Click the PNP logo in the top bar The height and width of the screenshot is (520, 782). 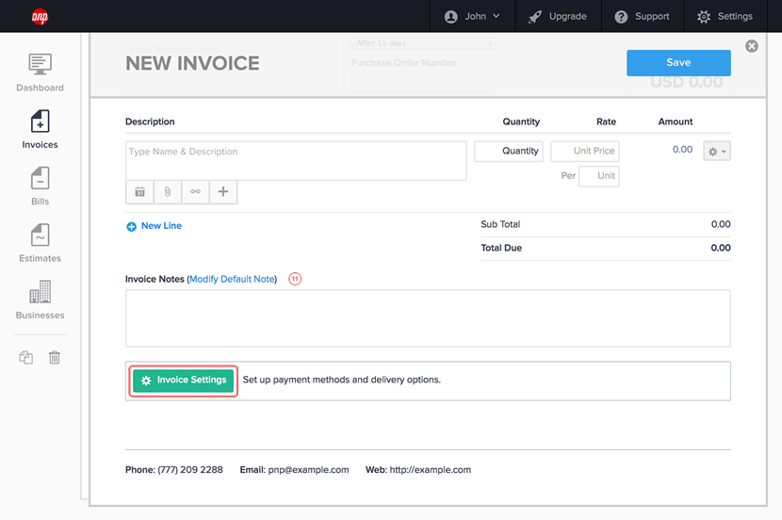coord(40,16)
